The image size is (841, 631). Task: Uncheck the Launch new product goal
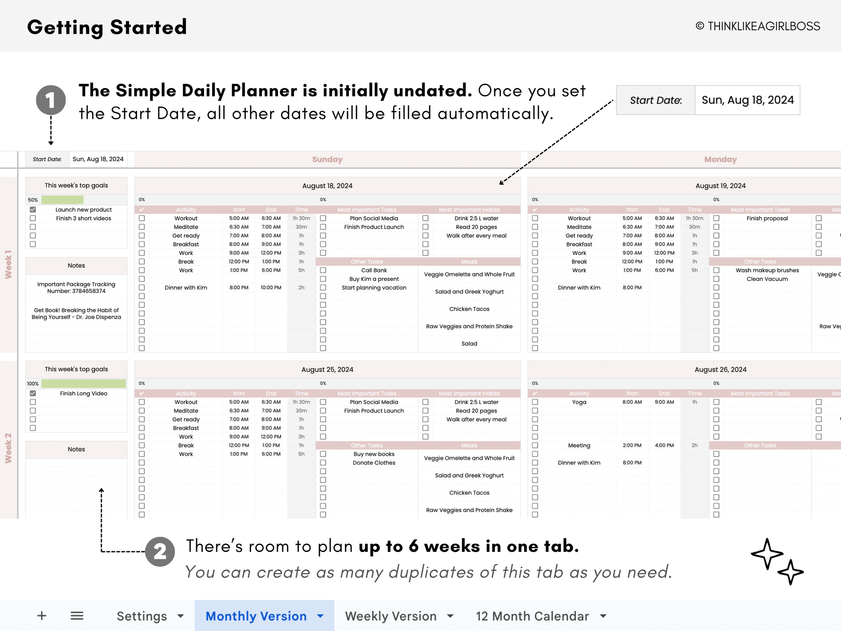(33, 210)
